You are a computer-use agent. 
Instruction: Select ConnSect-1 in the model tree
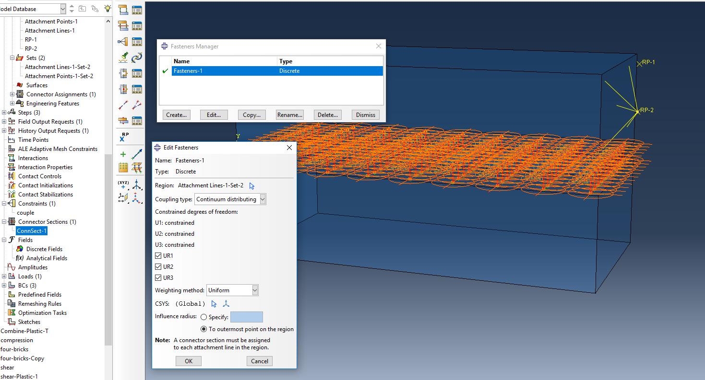[x=32, y=231]
